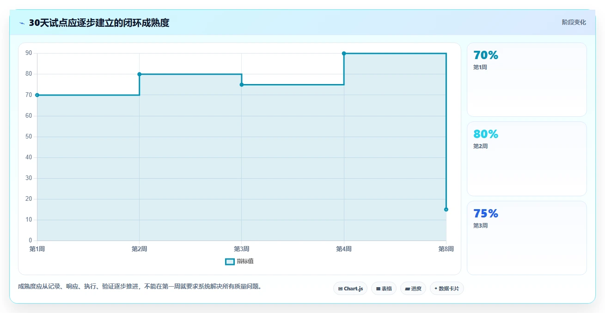
Task: Open the 80% 第2周 data card
Action: 527,159
